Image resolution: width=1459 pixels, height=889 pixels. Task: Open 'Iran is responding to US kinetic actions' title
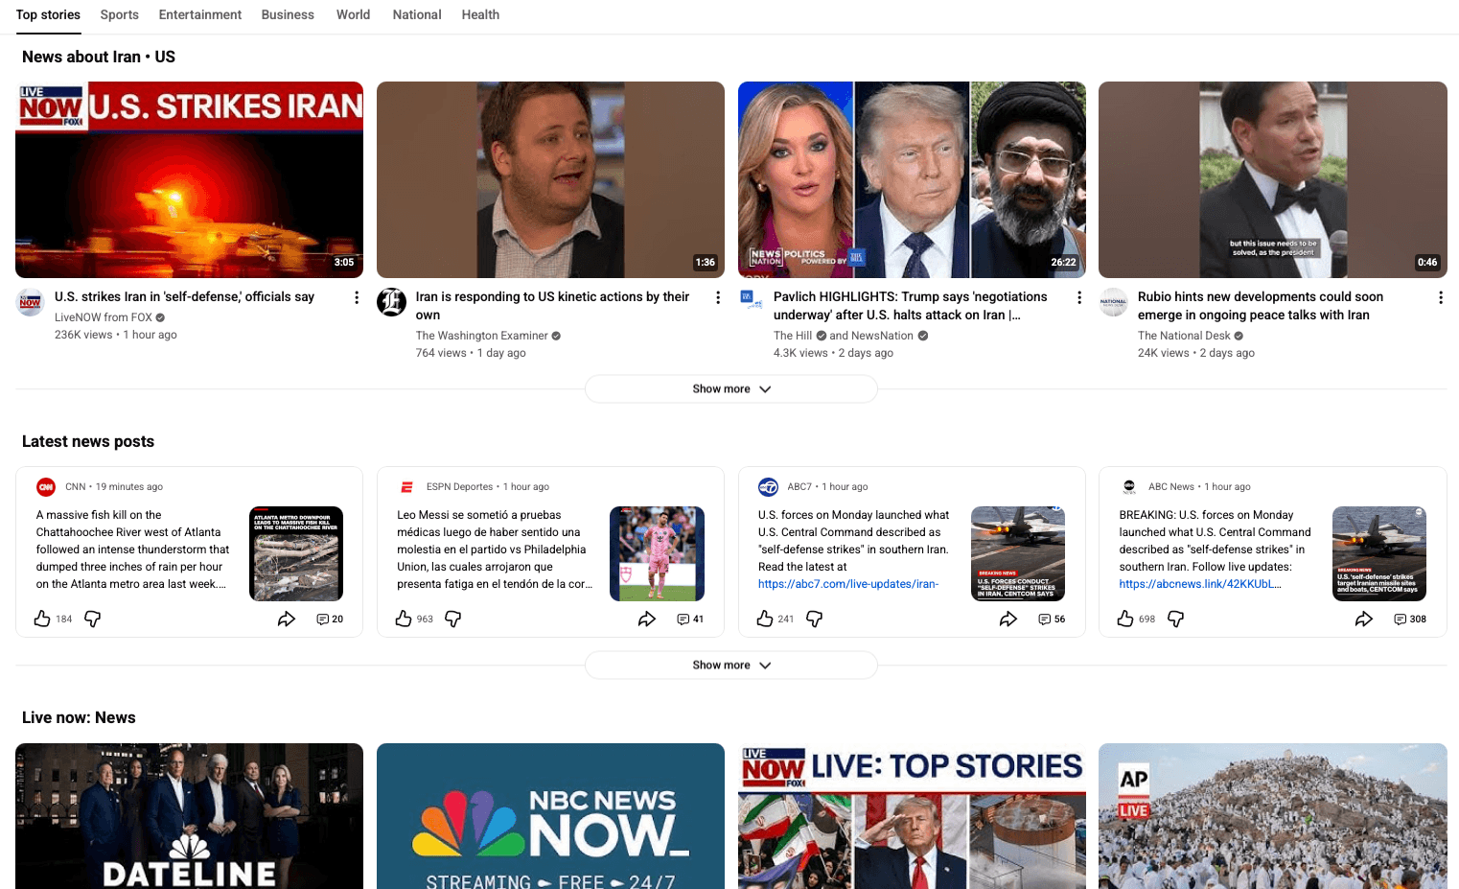(553, 306)
